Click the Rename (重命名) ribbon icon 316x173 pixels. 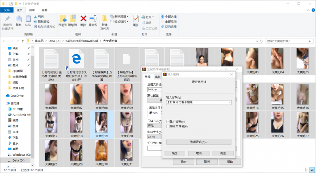pos(93,18)
